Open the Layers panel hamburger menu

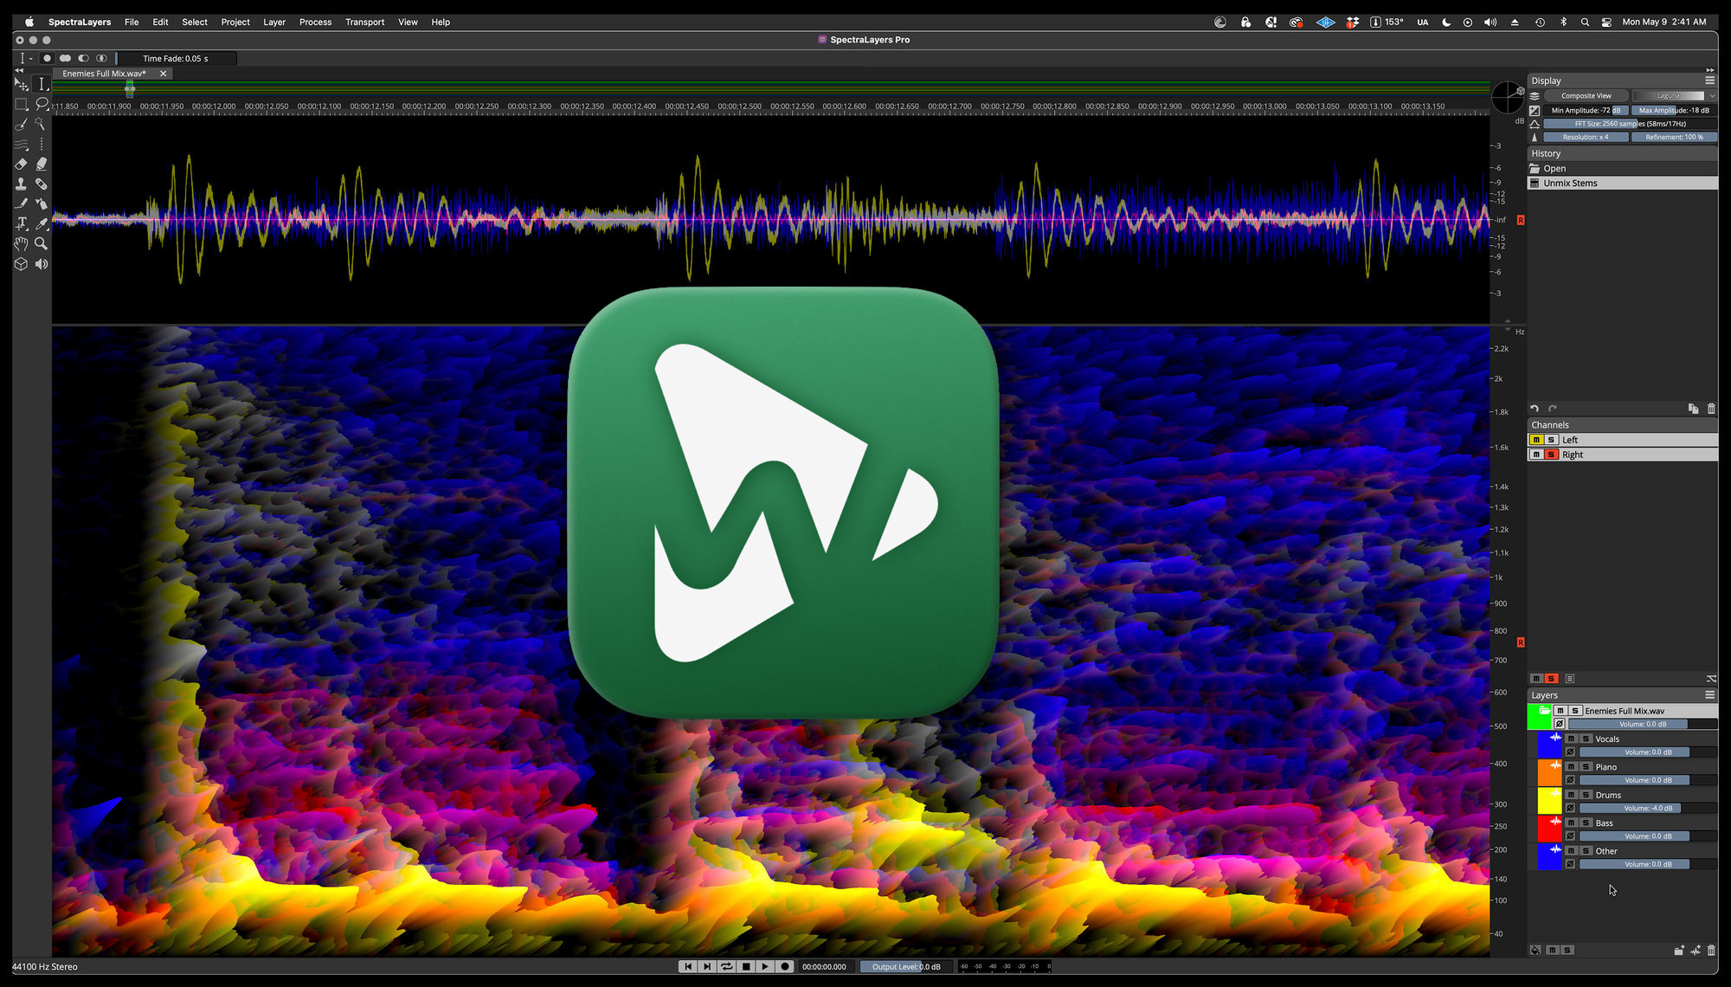1709,694
